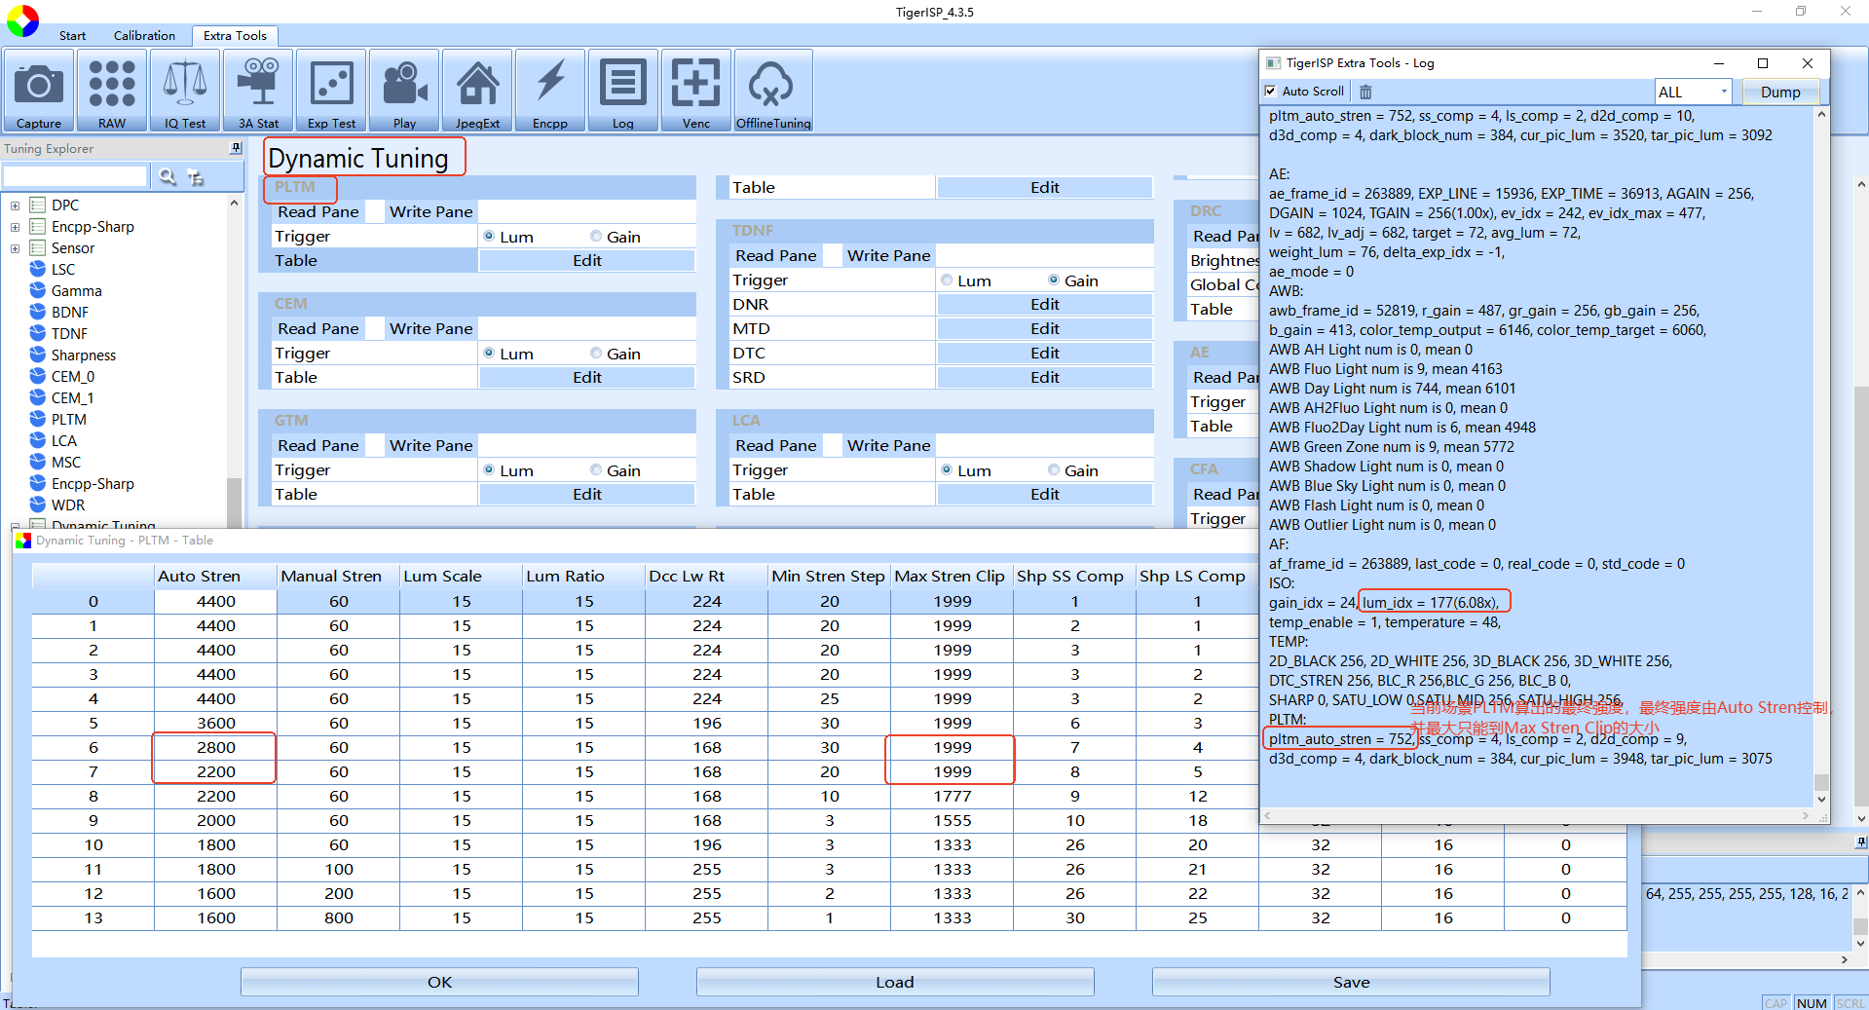Open the ALL log filter dropdown
The image size is (1869, 1010).
pyautogui.click(x=1693, y=92)
